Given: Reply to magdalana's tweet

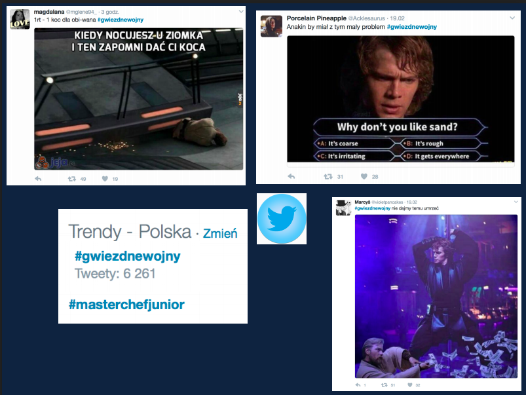Looking at the screenshot, I should (38, 179).
